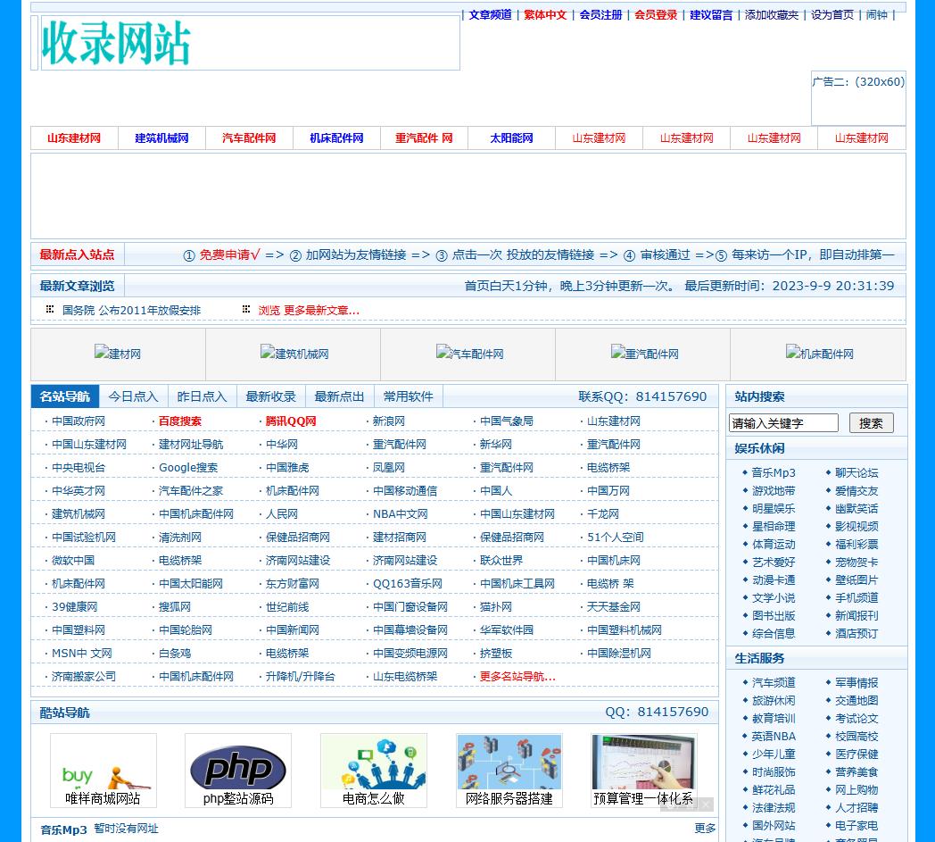The image size is (935, 842).
Task: Open 太阳能网 in the navigation bar
Action: pos(511,138)
